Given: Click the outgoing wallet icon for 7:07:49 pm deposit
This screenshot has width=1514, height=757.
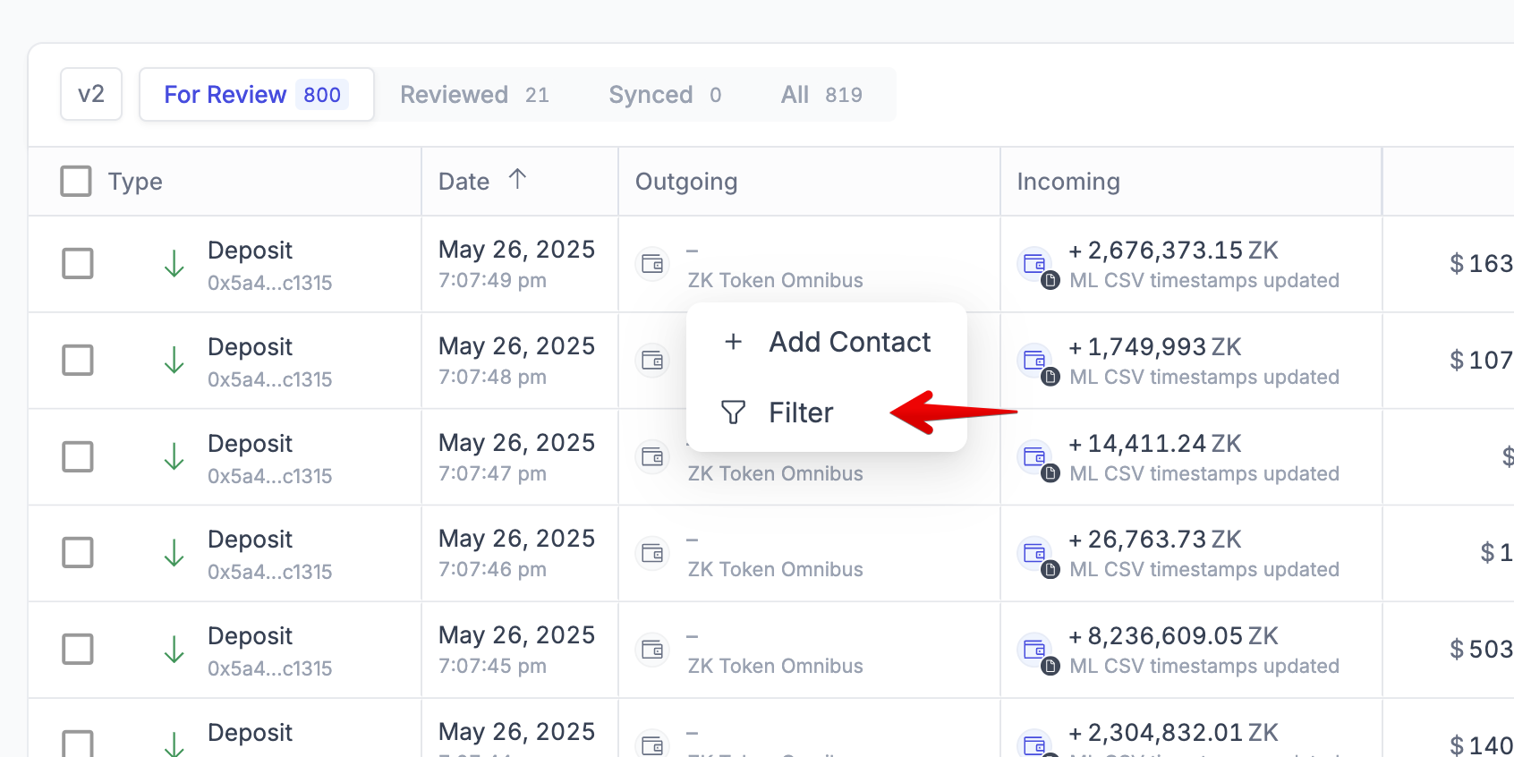Looking at the screenshot, I should tap(652, 264).
